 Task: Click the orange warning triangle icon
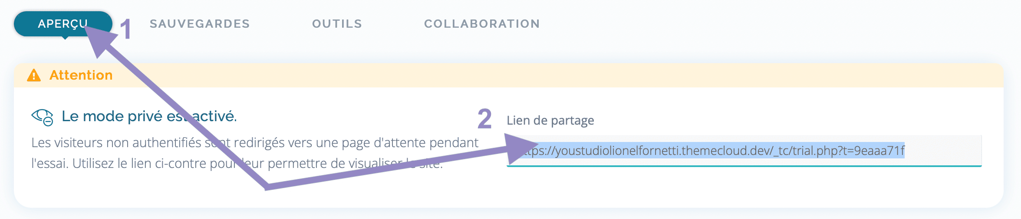click(x=34, y=75)
